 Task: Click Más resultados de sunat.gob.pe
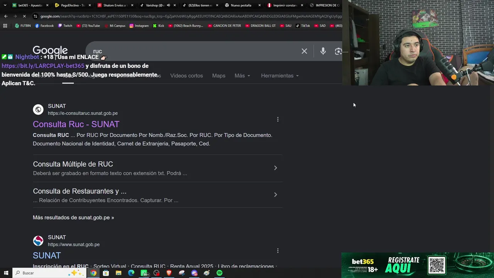(73, 217)
